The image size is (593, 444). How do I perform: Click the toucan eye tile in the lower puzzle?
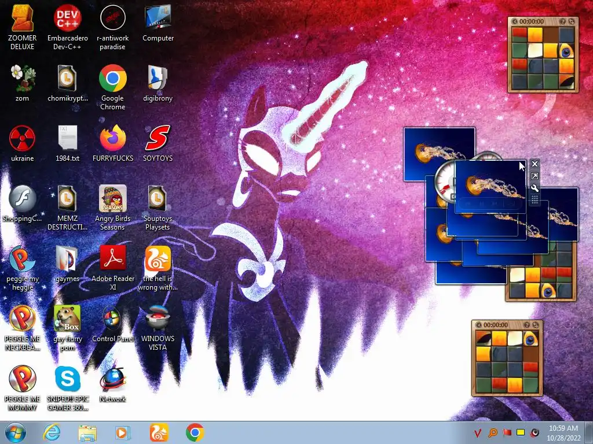530,339
